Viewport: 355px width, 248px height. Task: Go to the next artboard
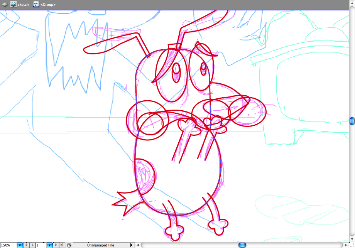[x=56, y=245]
